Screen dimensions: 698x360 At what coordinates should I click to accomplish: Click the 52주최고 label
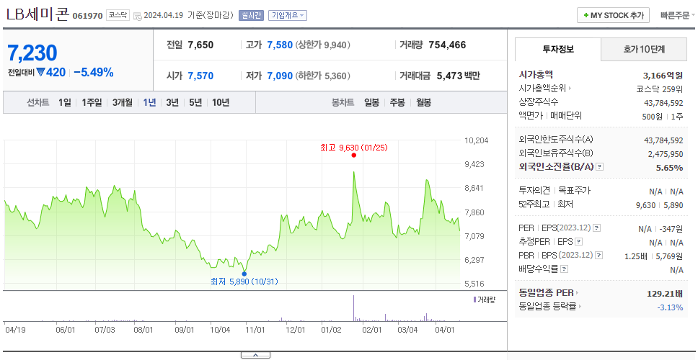535,204
